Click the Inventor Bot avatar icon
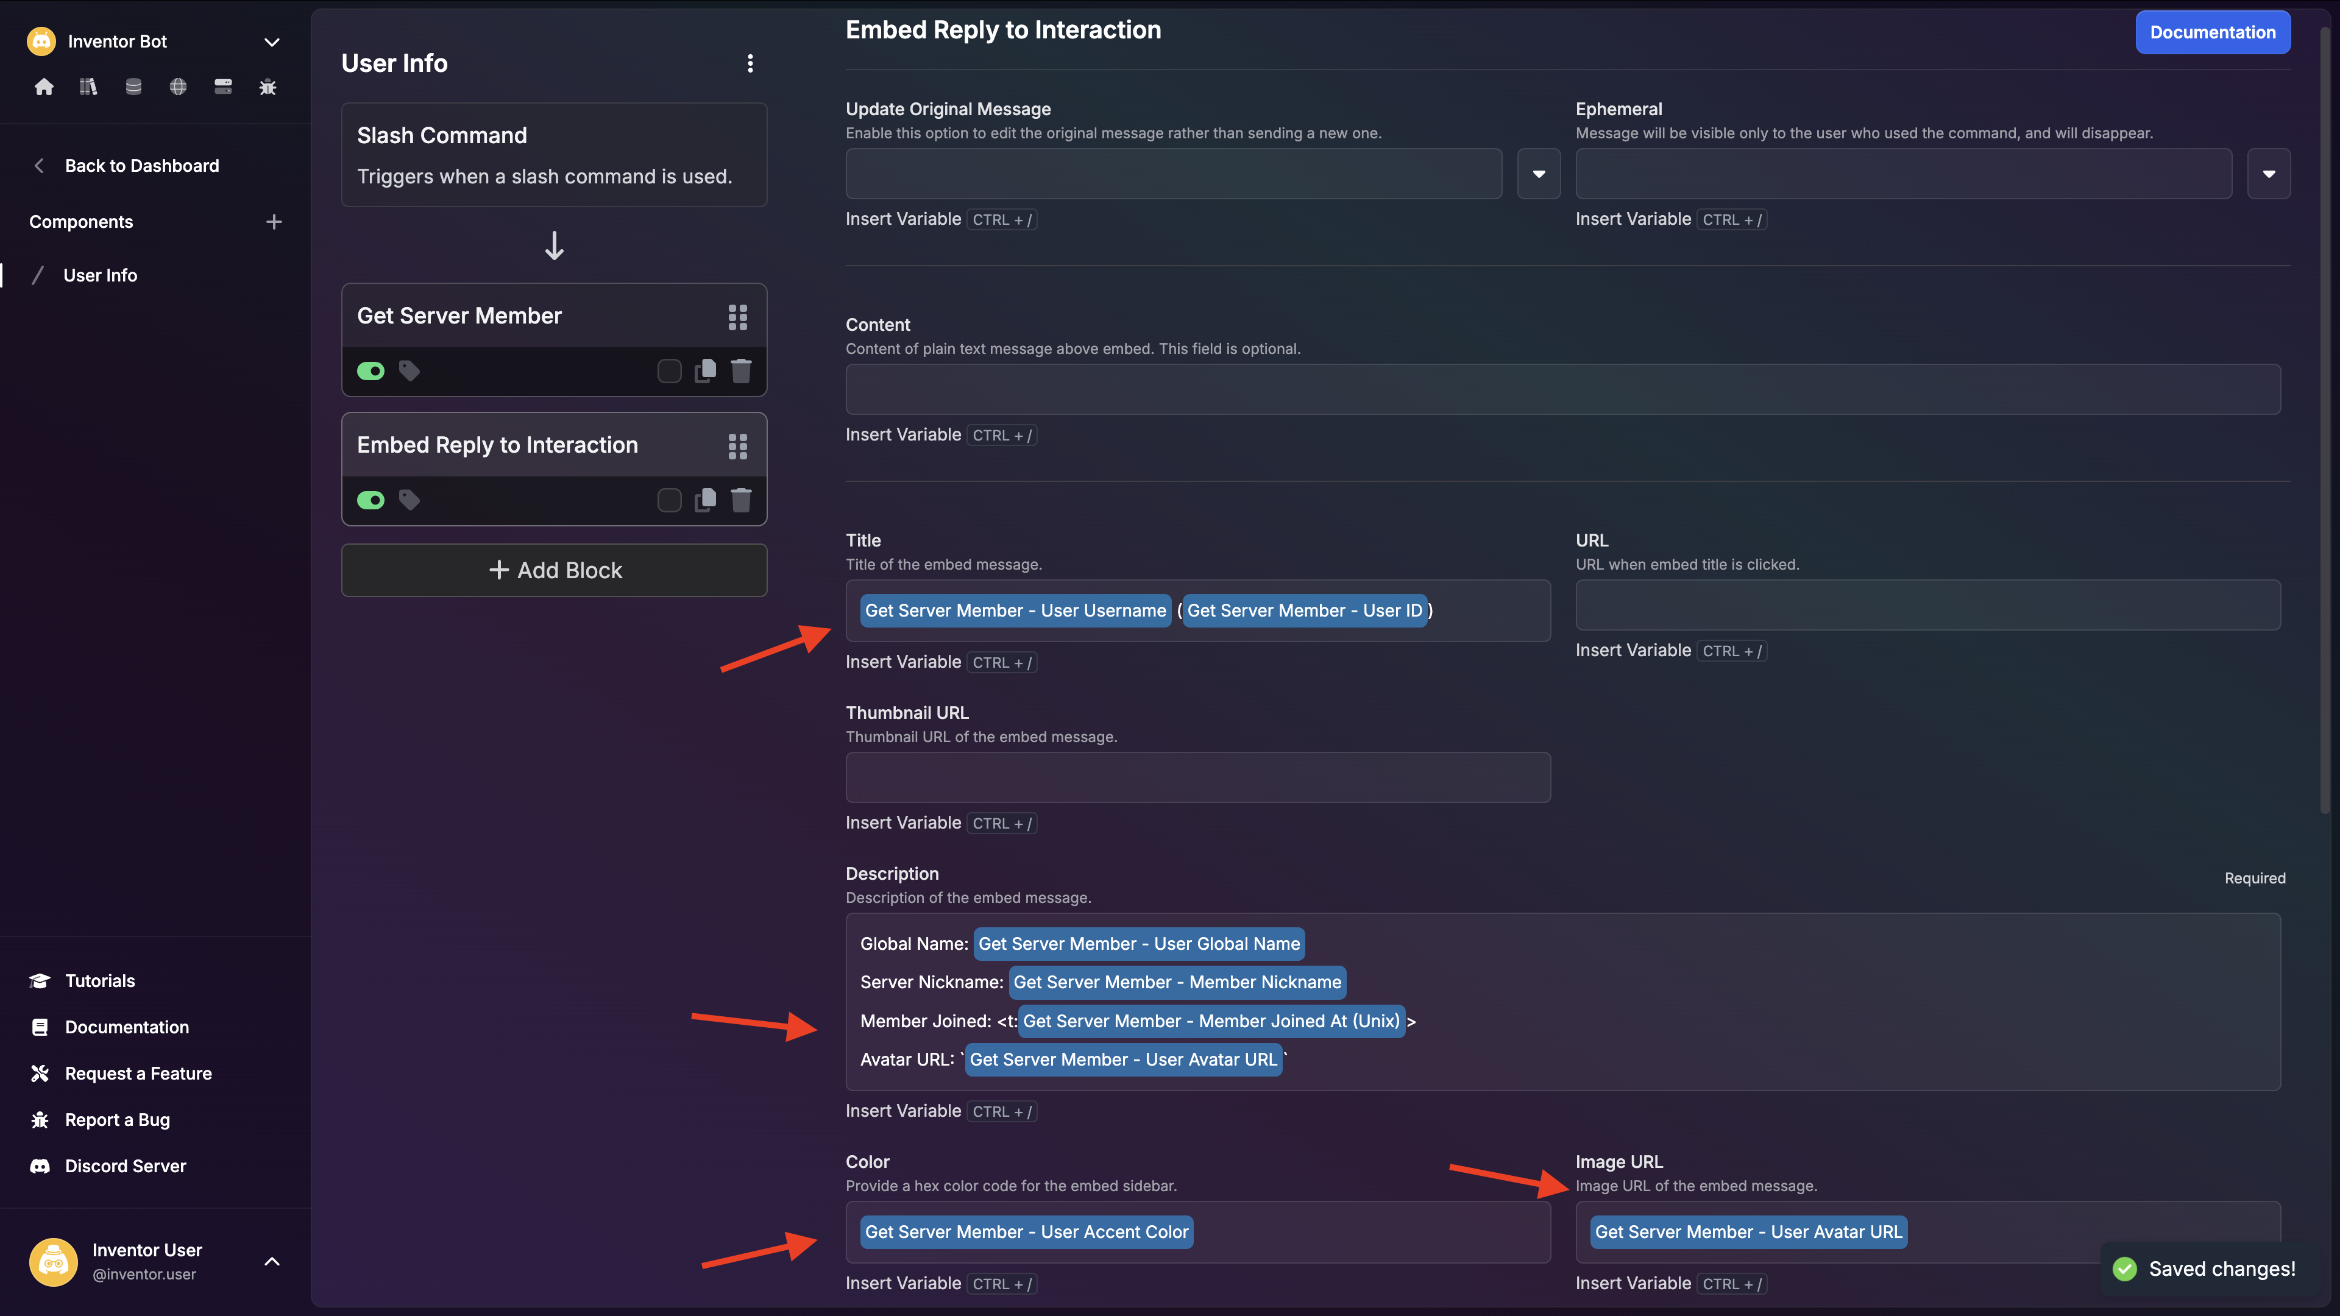This screenshot has height=1316, width=2340. click(42, 41)
